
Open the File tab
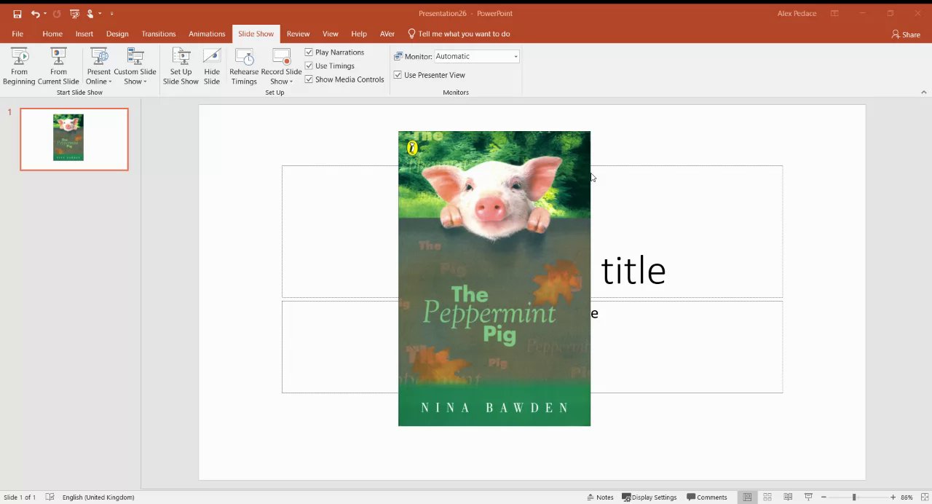click(17, 34)
